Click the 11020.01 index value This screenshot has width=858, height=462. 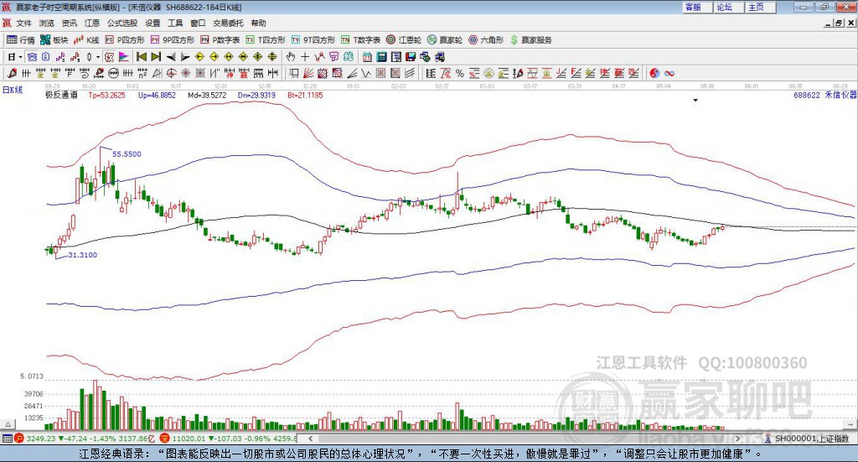(x=189, y=439)
